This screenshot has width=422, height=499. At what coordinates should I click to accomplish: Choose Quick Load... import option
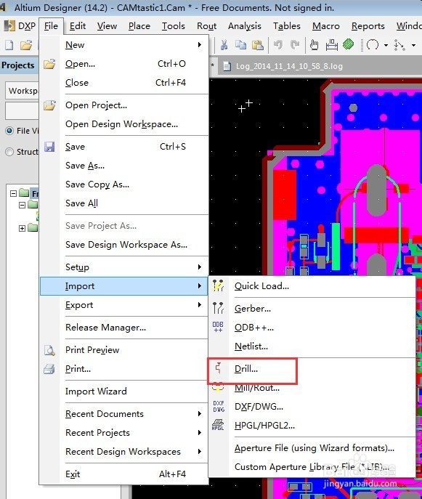point(312,285)
